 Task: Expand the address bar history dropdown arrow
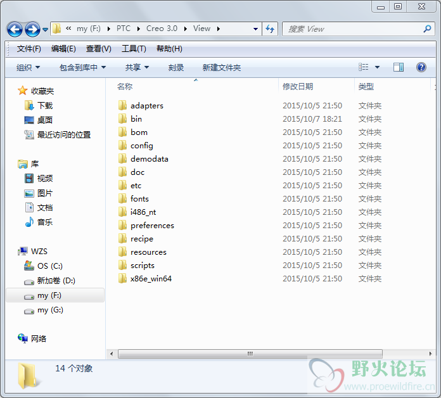255,29
